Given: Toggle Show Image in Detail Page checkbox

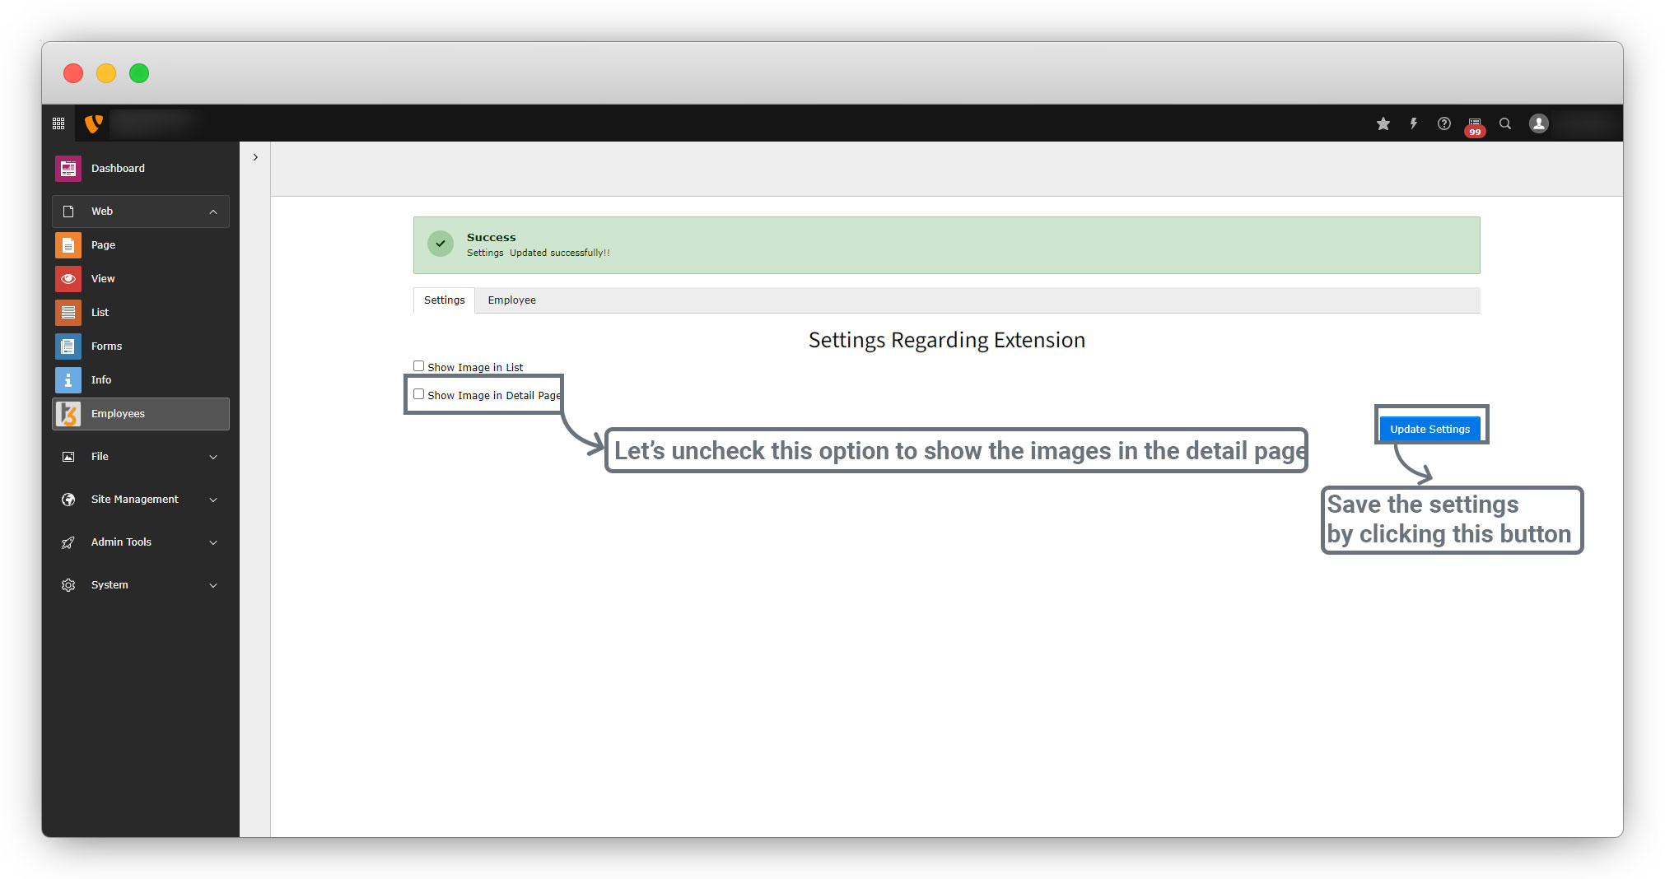Looking at the screenshot, I should click(419, 394).
